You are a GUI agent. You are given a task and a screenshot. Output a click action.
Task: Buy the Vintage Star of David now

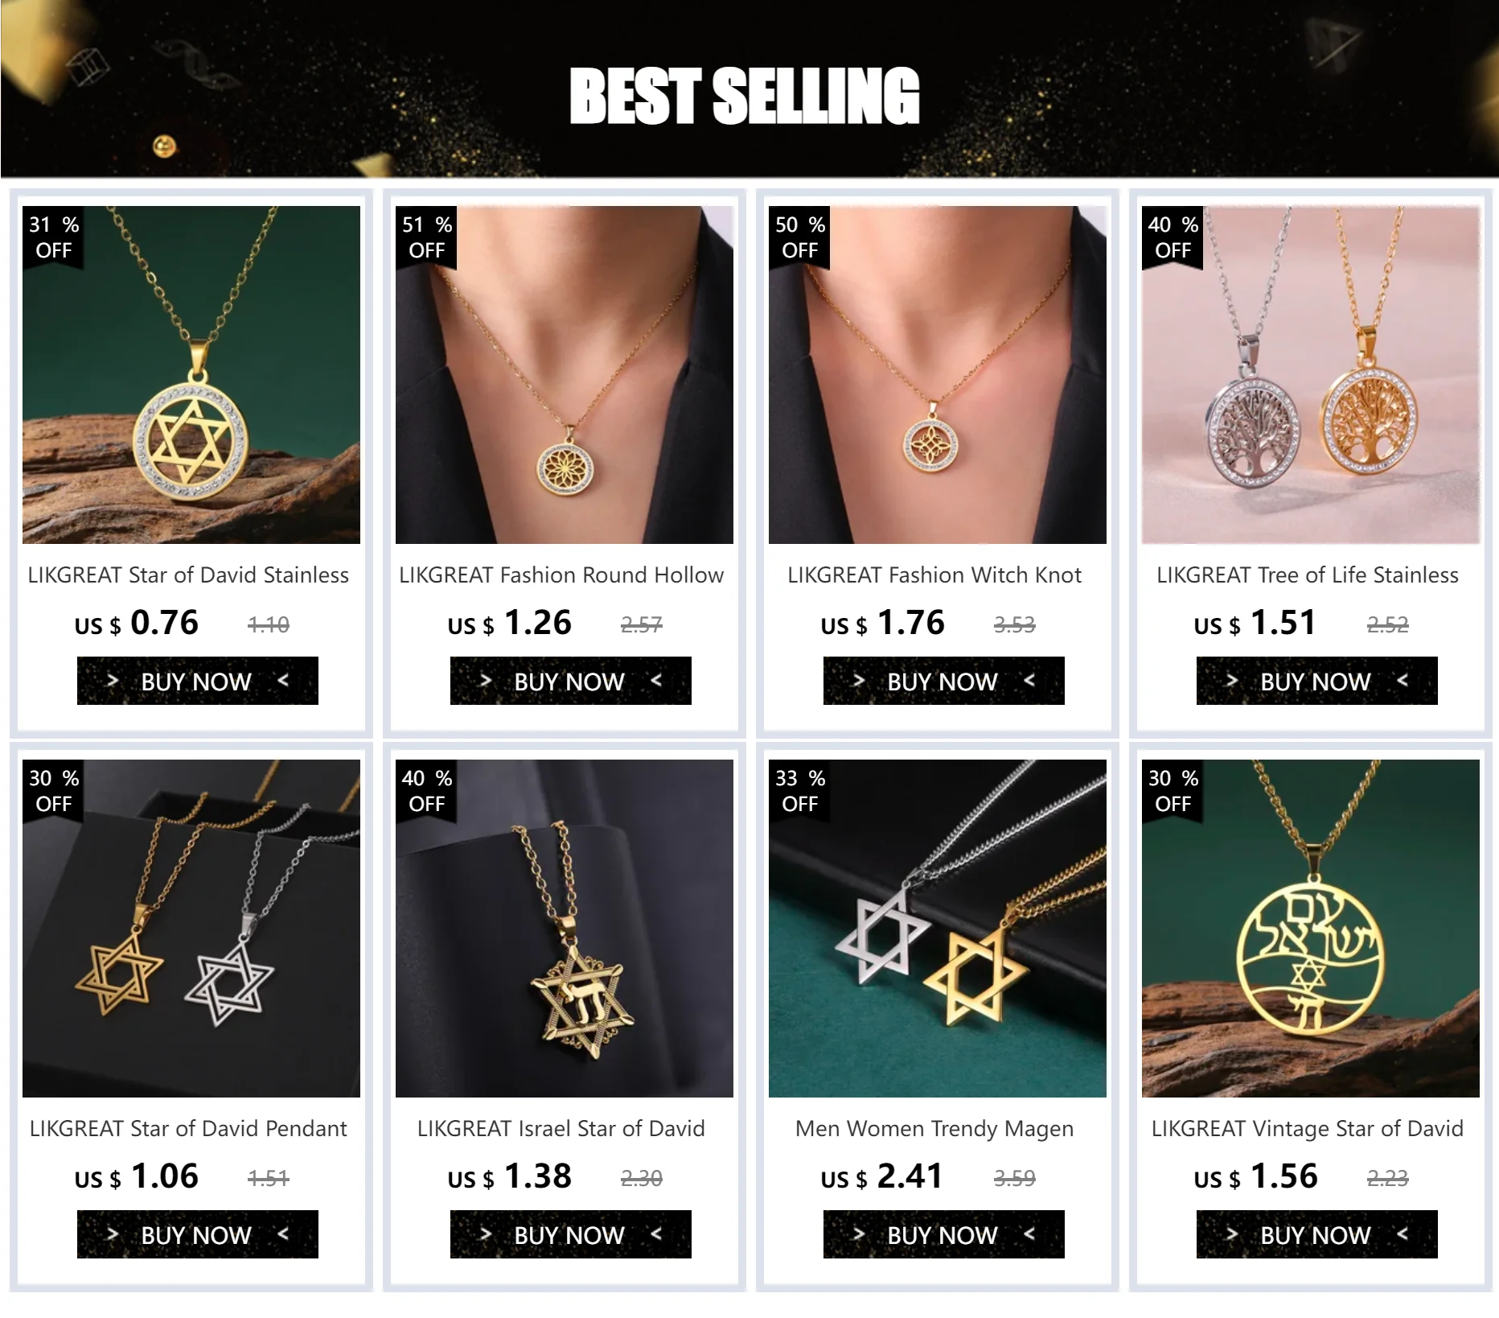(x=1317, y=1234)
